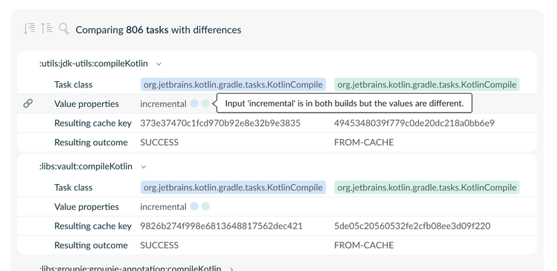Select blue KotlinCompile task class in libs:vault
This screenshot has height=271, width=557.
233,188
